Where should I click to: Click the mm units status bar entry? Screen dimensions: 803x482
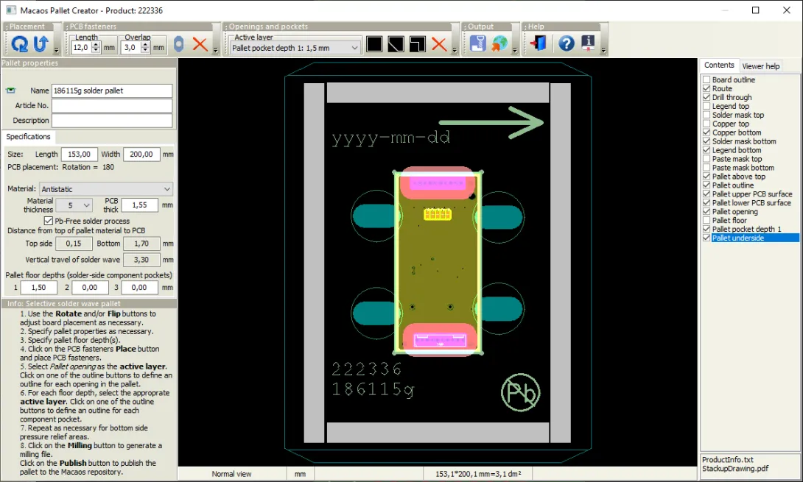300,474
